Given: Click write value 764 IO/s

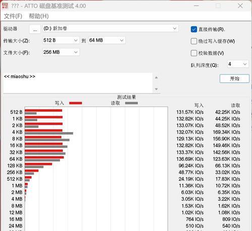Looking at the screenshot, I should 195,219.
